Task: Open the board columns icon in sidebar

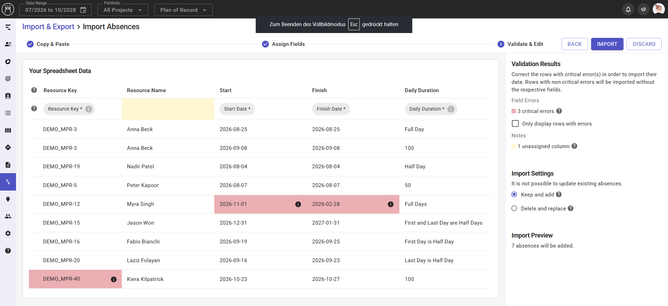Action: pyautogui.click(x=8, y=130)
